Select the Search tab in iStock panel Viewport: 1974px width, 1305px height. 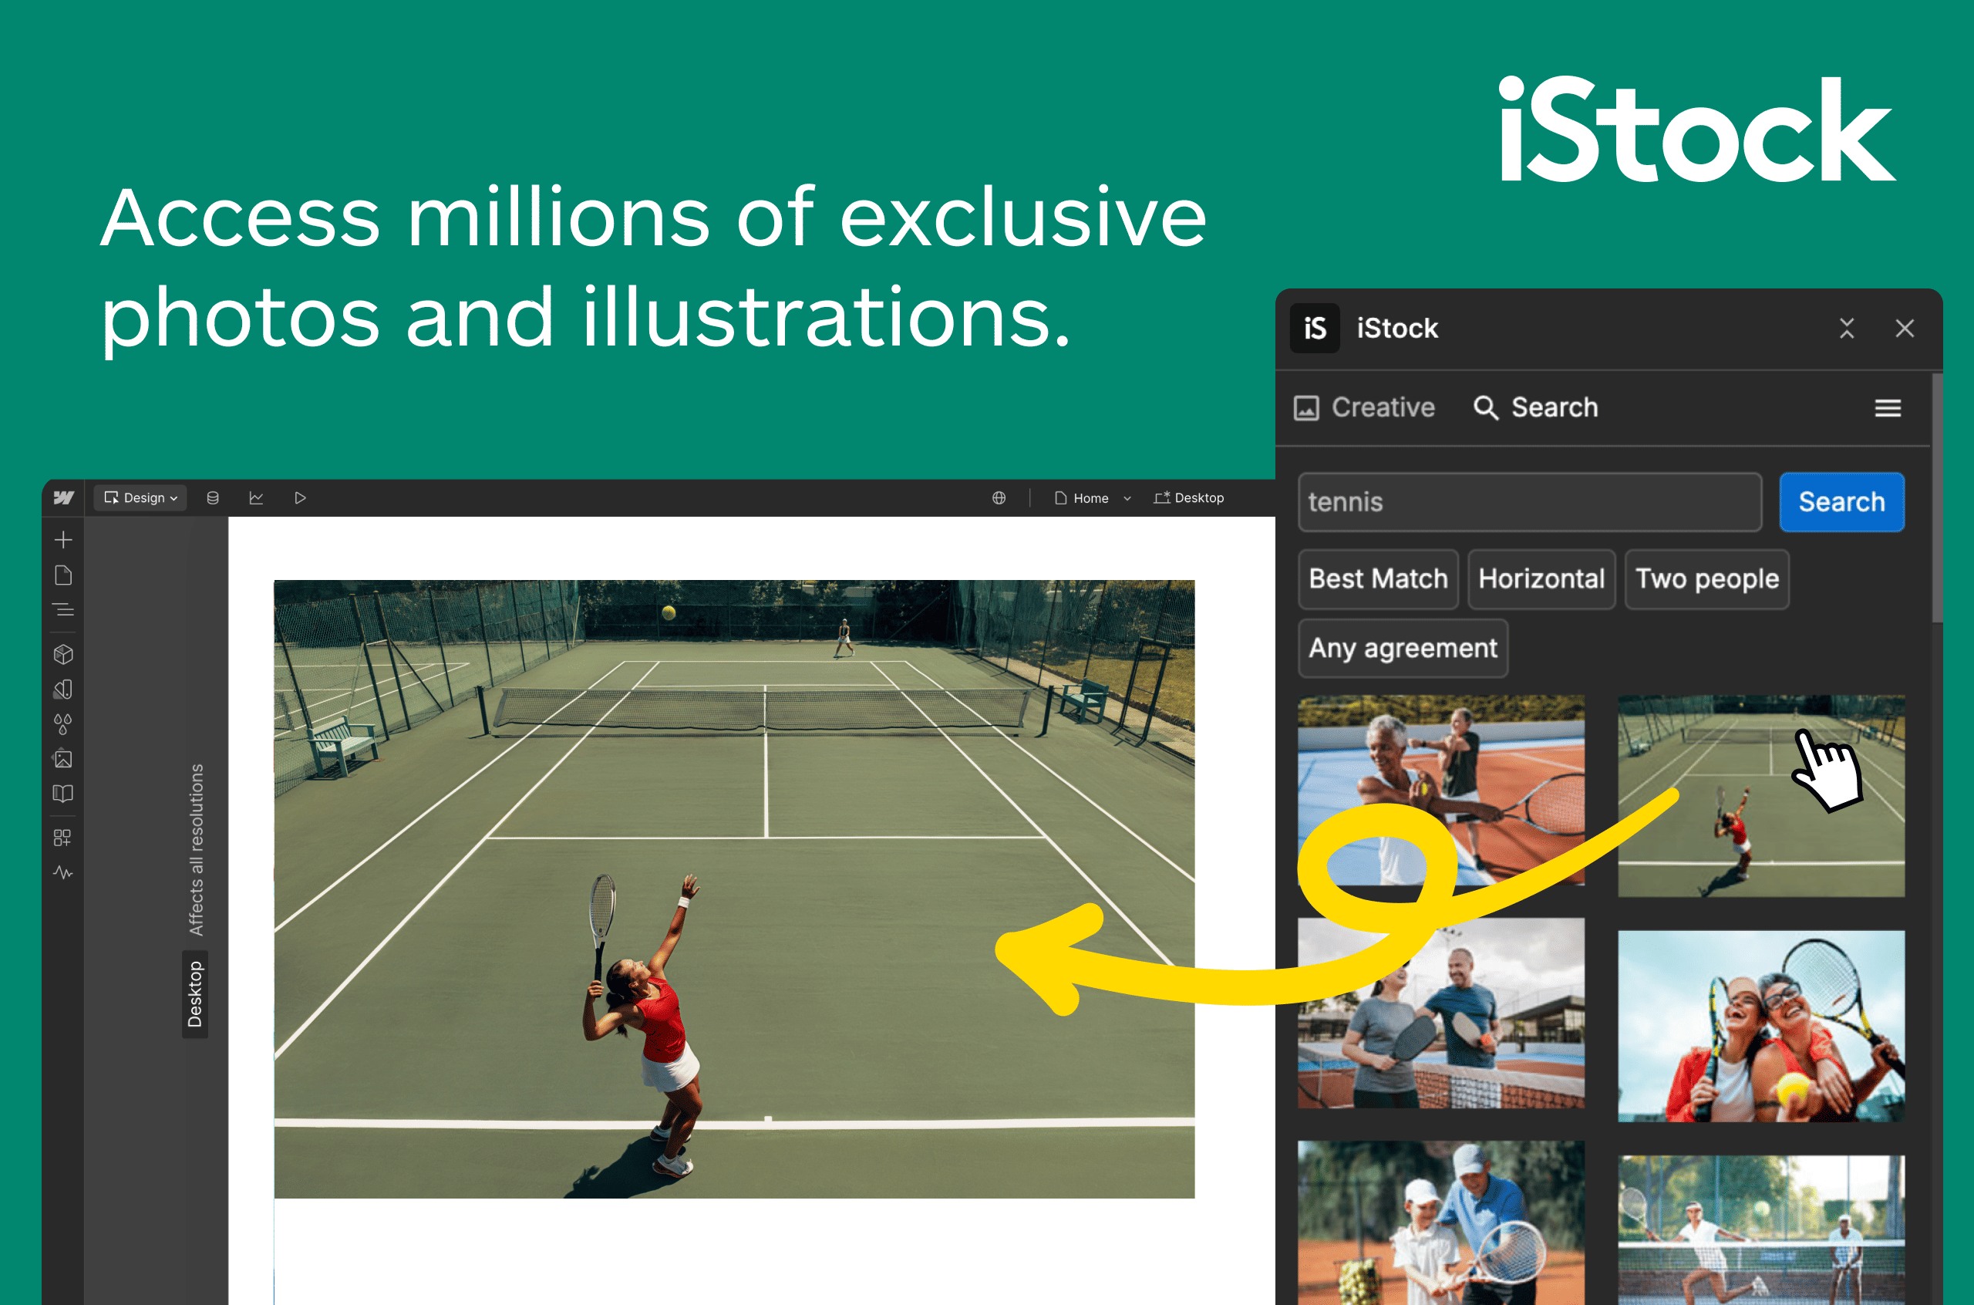[1535, 408]
